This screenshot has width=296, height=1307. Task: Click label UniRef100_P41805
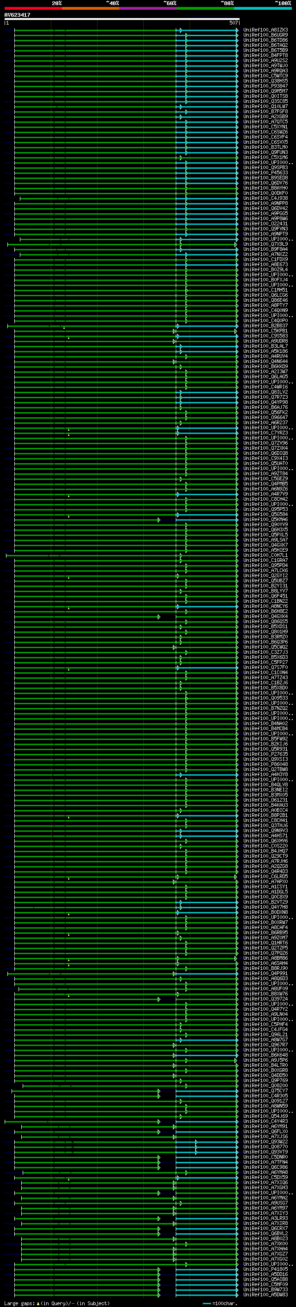265,1269
